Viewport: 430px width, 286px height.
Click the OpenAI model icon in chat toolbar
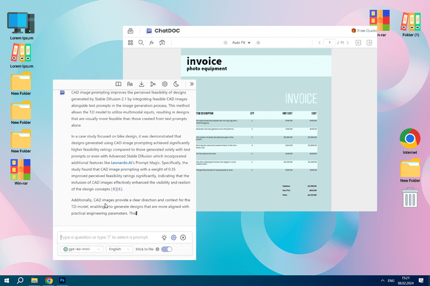click(164, 84)
